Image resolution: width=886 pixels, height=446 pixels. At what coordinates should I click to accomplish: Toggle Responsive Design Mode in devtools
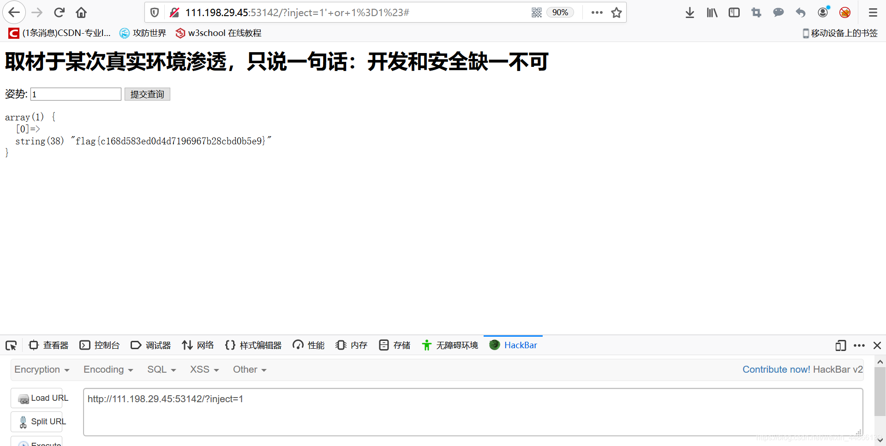tap(841, 345)
